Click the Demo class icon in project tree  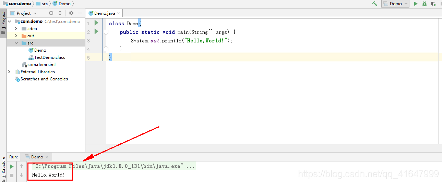tap(31, 50)
